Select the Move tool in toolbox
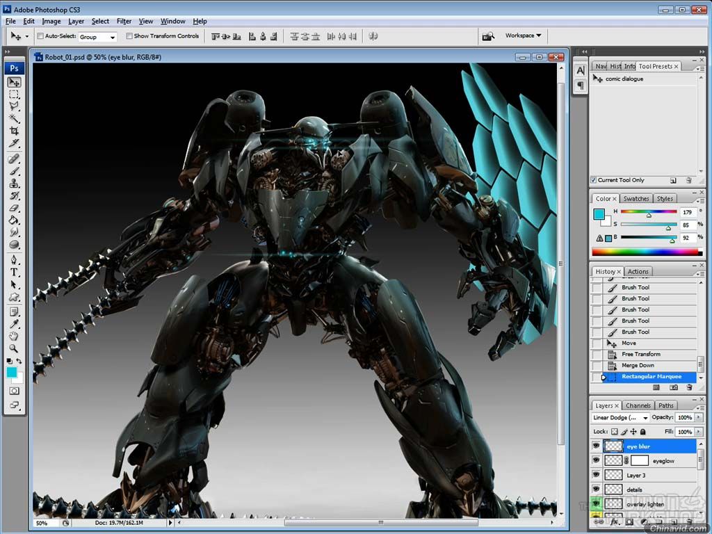This screenshot has width=712, height=534. 14,82
